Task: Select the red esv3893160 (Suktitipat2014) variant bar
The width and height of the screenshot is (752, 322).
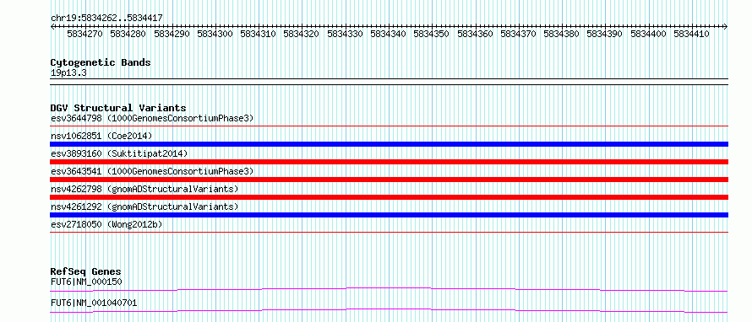Action: [x=389, y=162]
